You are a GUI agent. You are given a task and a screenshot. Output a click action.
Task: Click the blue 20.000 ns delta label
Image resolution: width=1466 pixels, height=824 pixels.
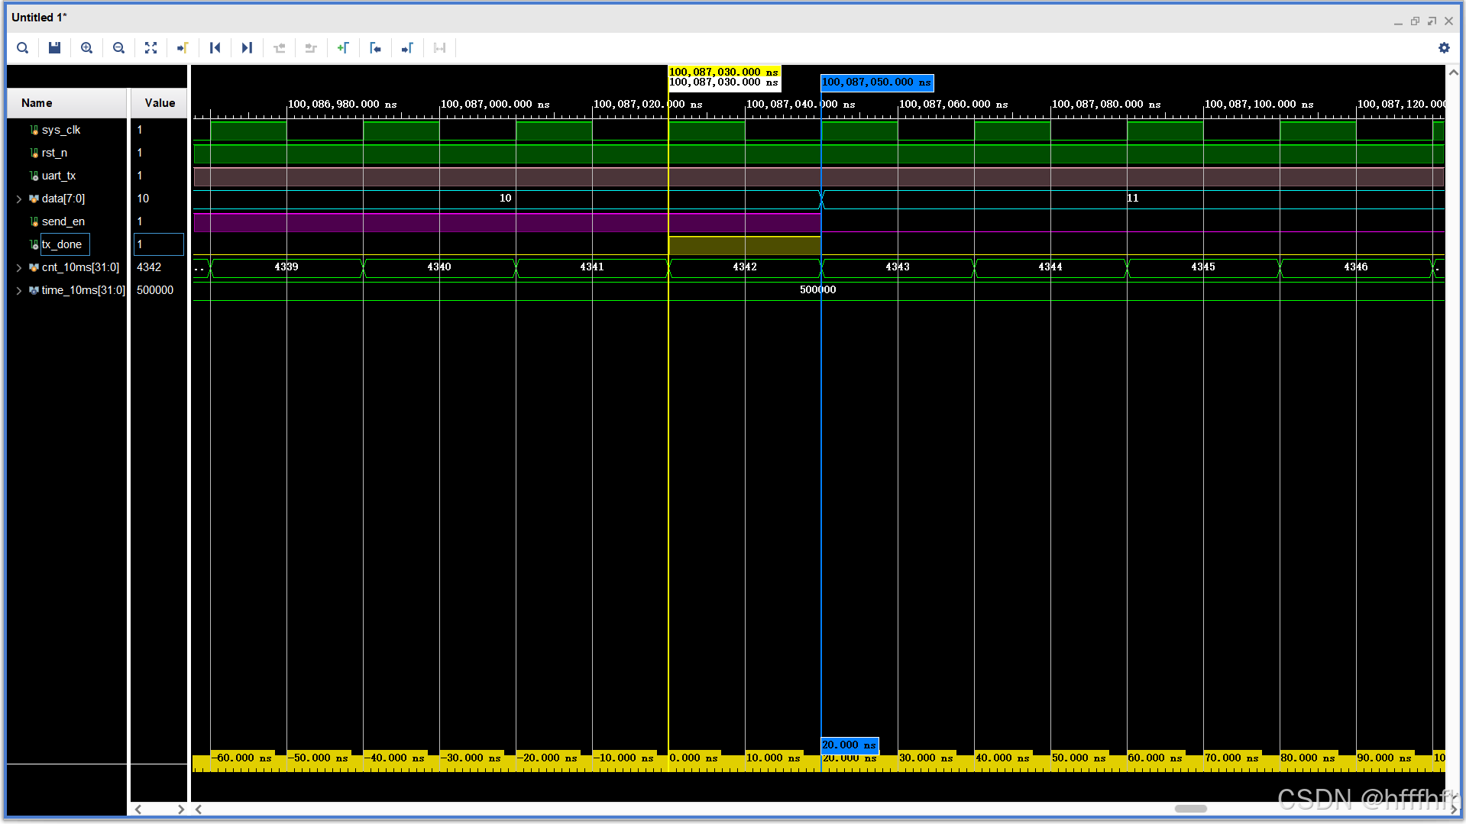coord(850,745)
